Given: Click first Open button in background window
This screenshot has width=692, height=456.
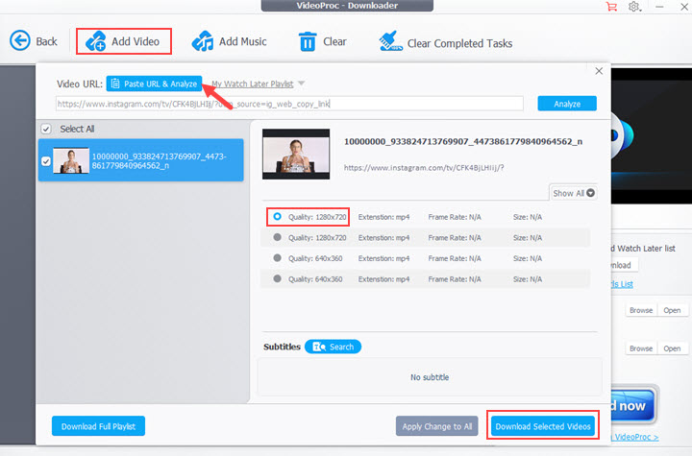Looking at the screenshot, I should point(672,310).
